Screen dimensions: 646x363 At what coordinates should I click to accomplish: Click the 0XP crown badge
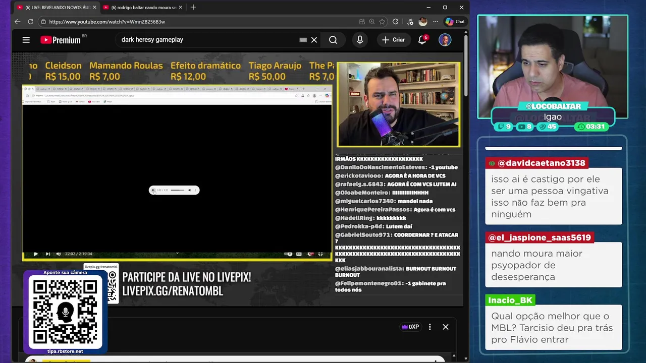pos(410,327)
